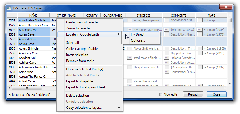Select Export to shapefile menu item
Screen dimensions: 240x114
(81, 81)
